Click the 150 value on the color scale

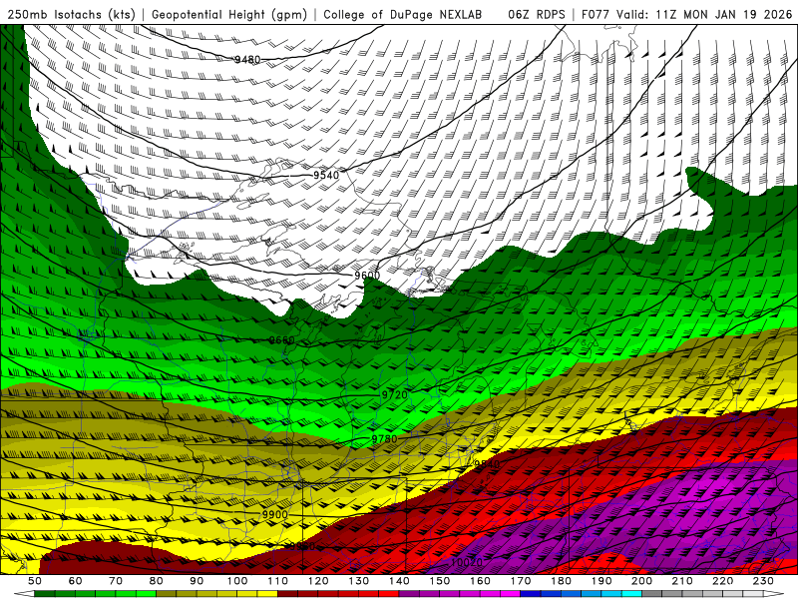point(440,581)
